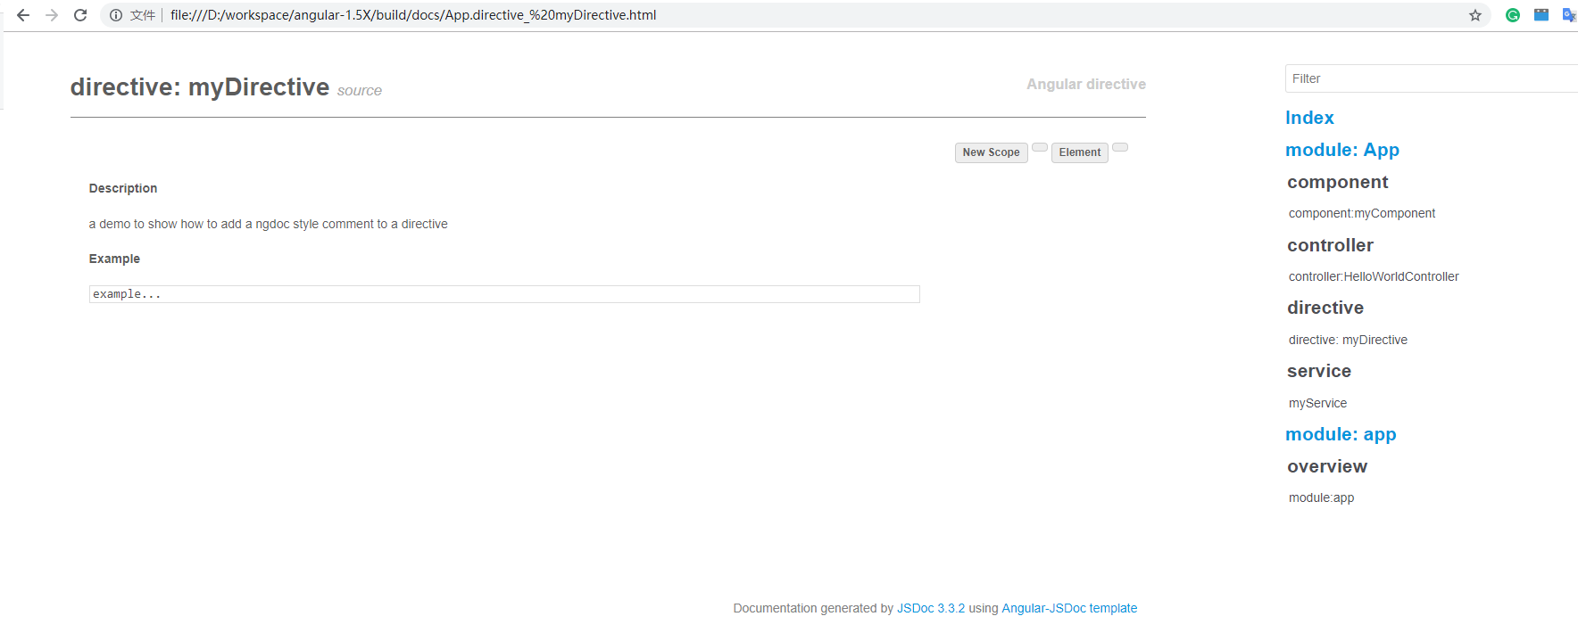Open the Google Translate extension icon
The image size is (1578, 641).
click(x=1569, y=15)
